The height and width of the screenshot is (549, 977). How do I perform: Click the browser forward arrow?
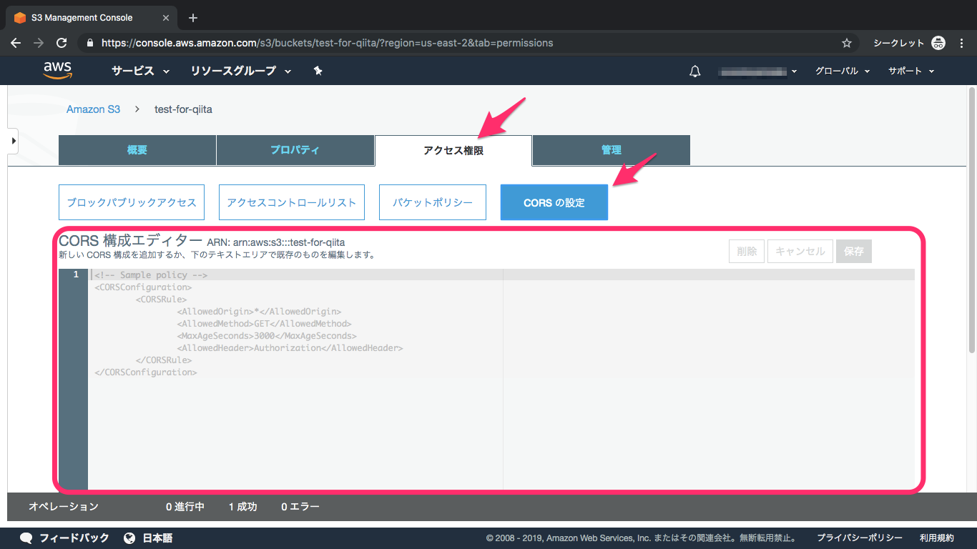click(x=39, y=43)
